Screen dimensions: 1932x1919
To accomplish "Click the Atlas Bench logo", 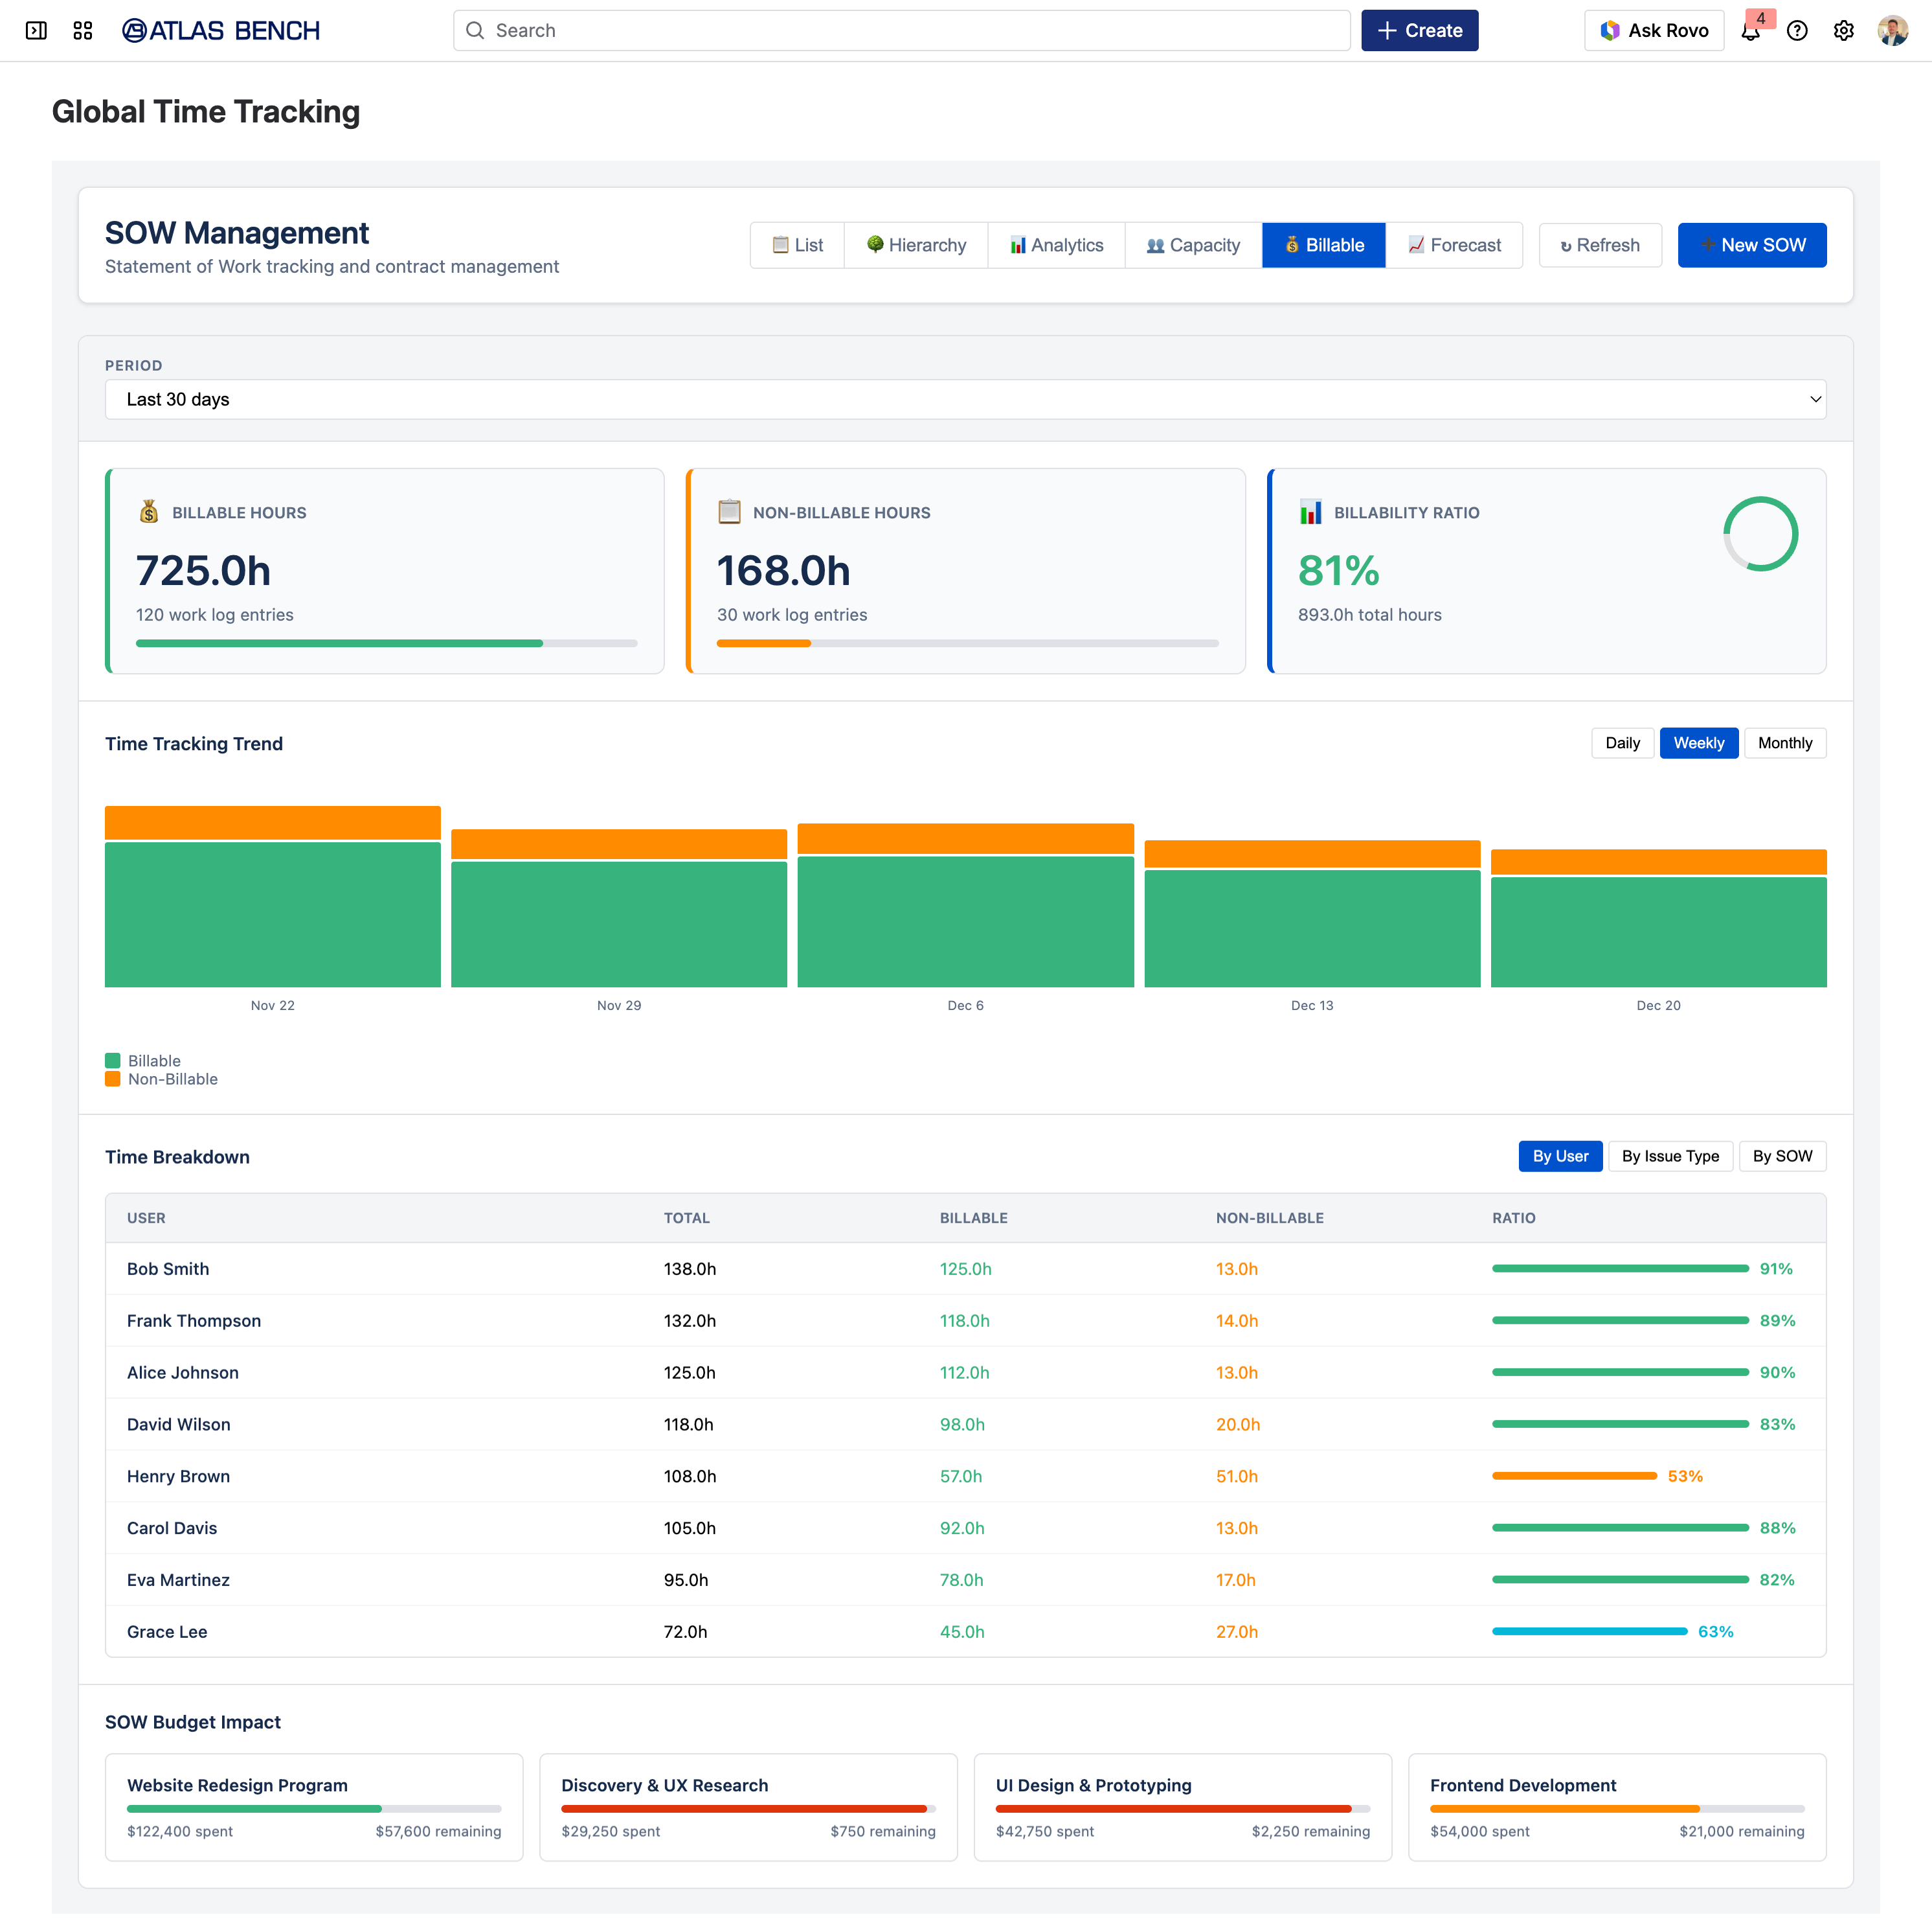I will coord(221,30).
